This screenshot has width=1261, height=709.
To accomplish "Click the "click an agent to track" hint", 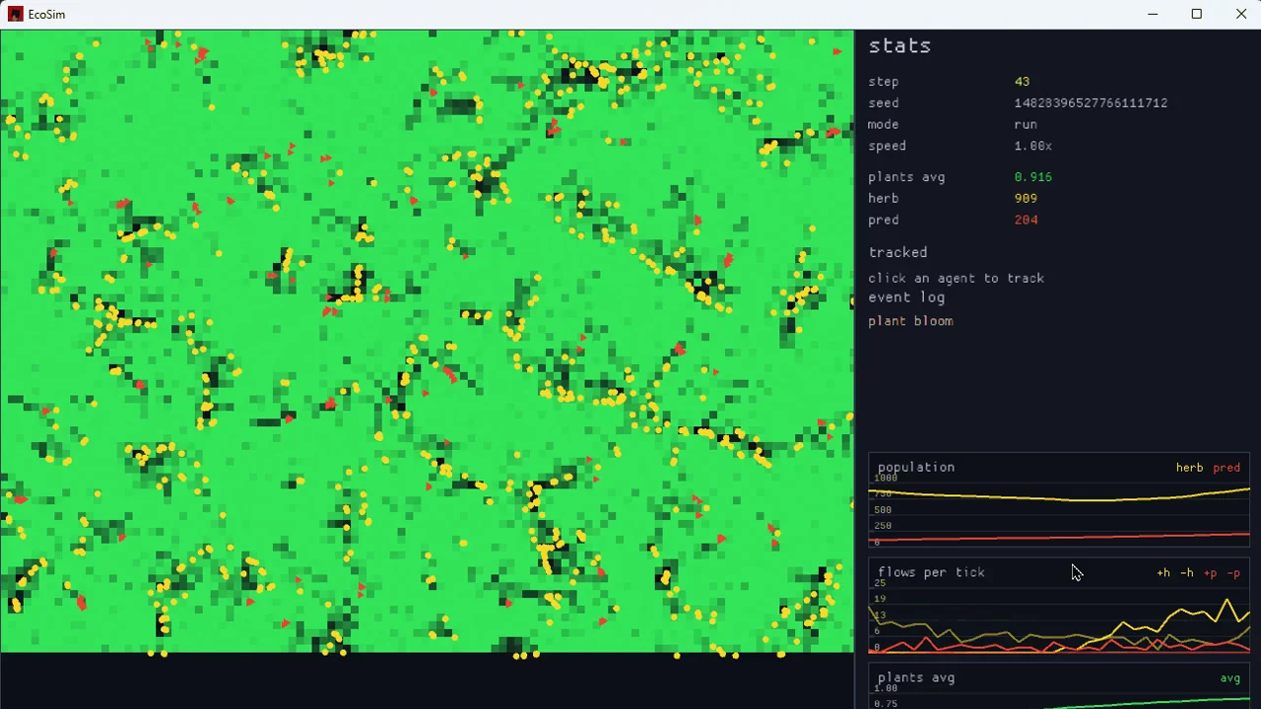I will click(956, 279).
